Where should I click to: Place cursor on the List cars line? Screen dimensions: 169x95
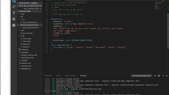(90, 47)
